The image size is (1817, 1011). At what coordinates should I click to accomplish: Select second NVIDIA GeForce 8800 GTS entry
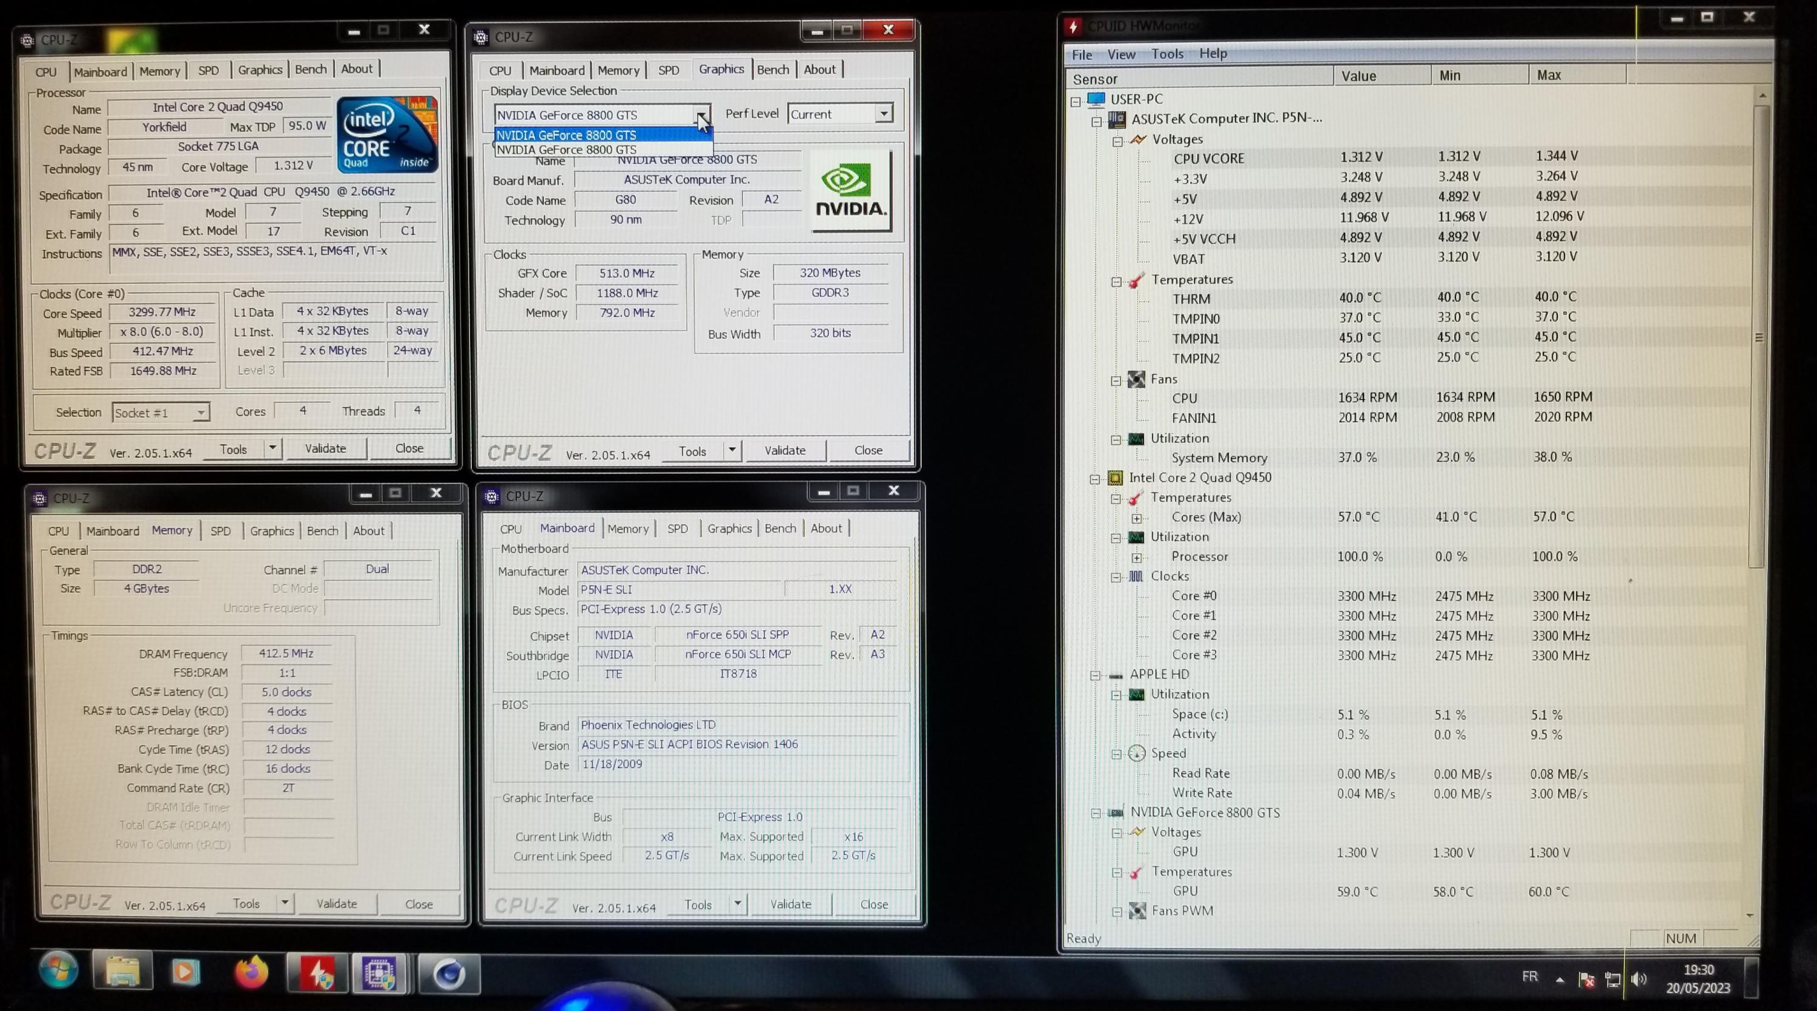[566, 150]
